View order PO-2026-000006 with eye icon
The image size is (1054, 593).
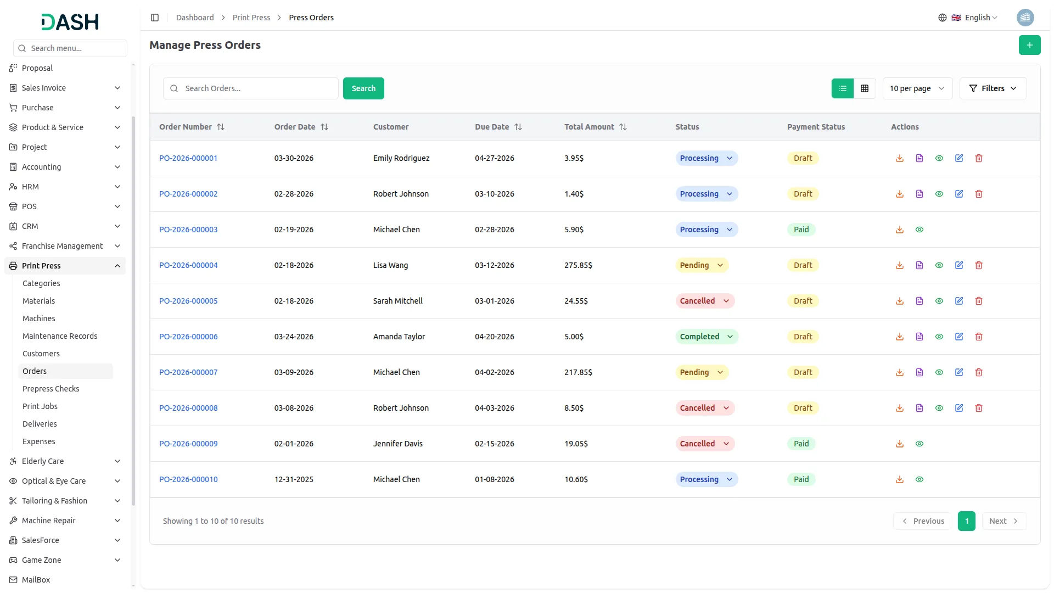coord(939,337)
